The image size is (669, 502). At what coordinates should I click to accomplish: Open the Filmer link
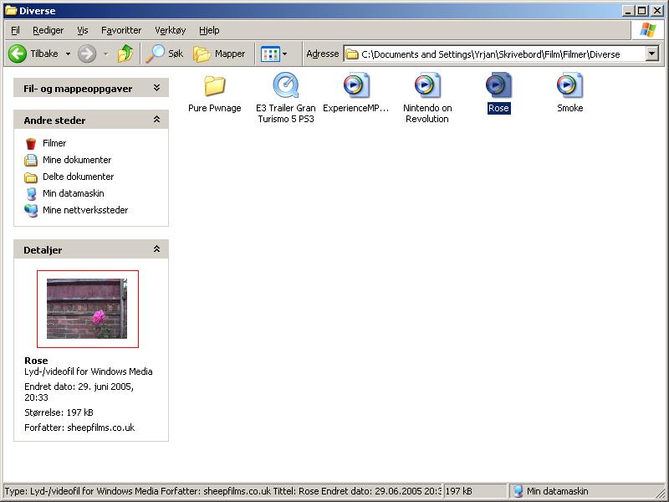click(x=54, y=143)
